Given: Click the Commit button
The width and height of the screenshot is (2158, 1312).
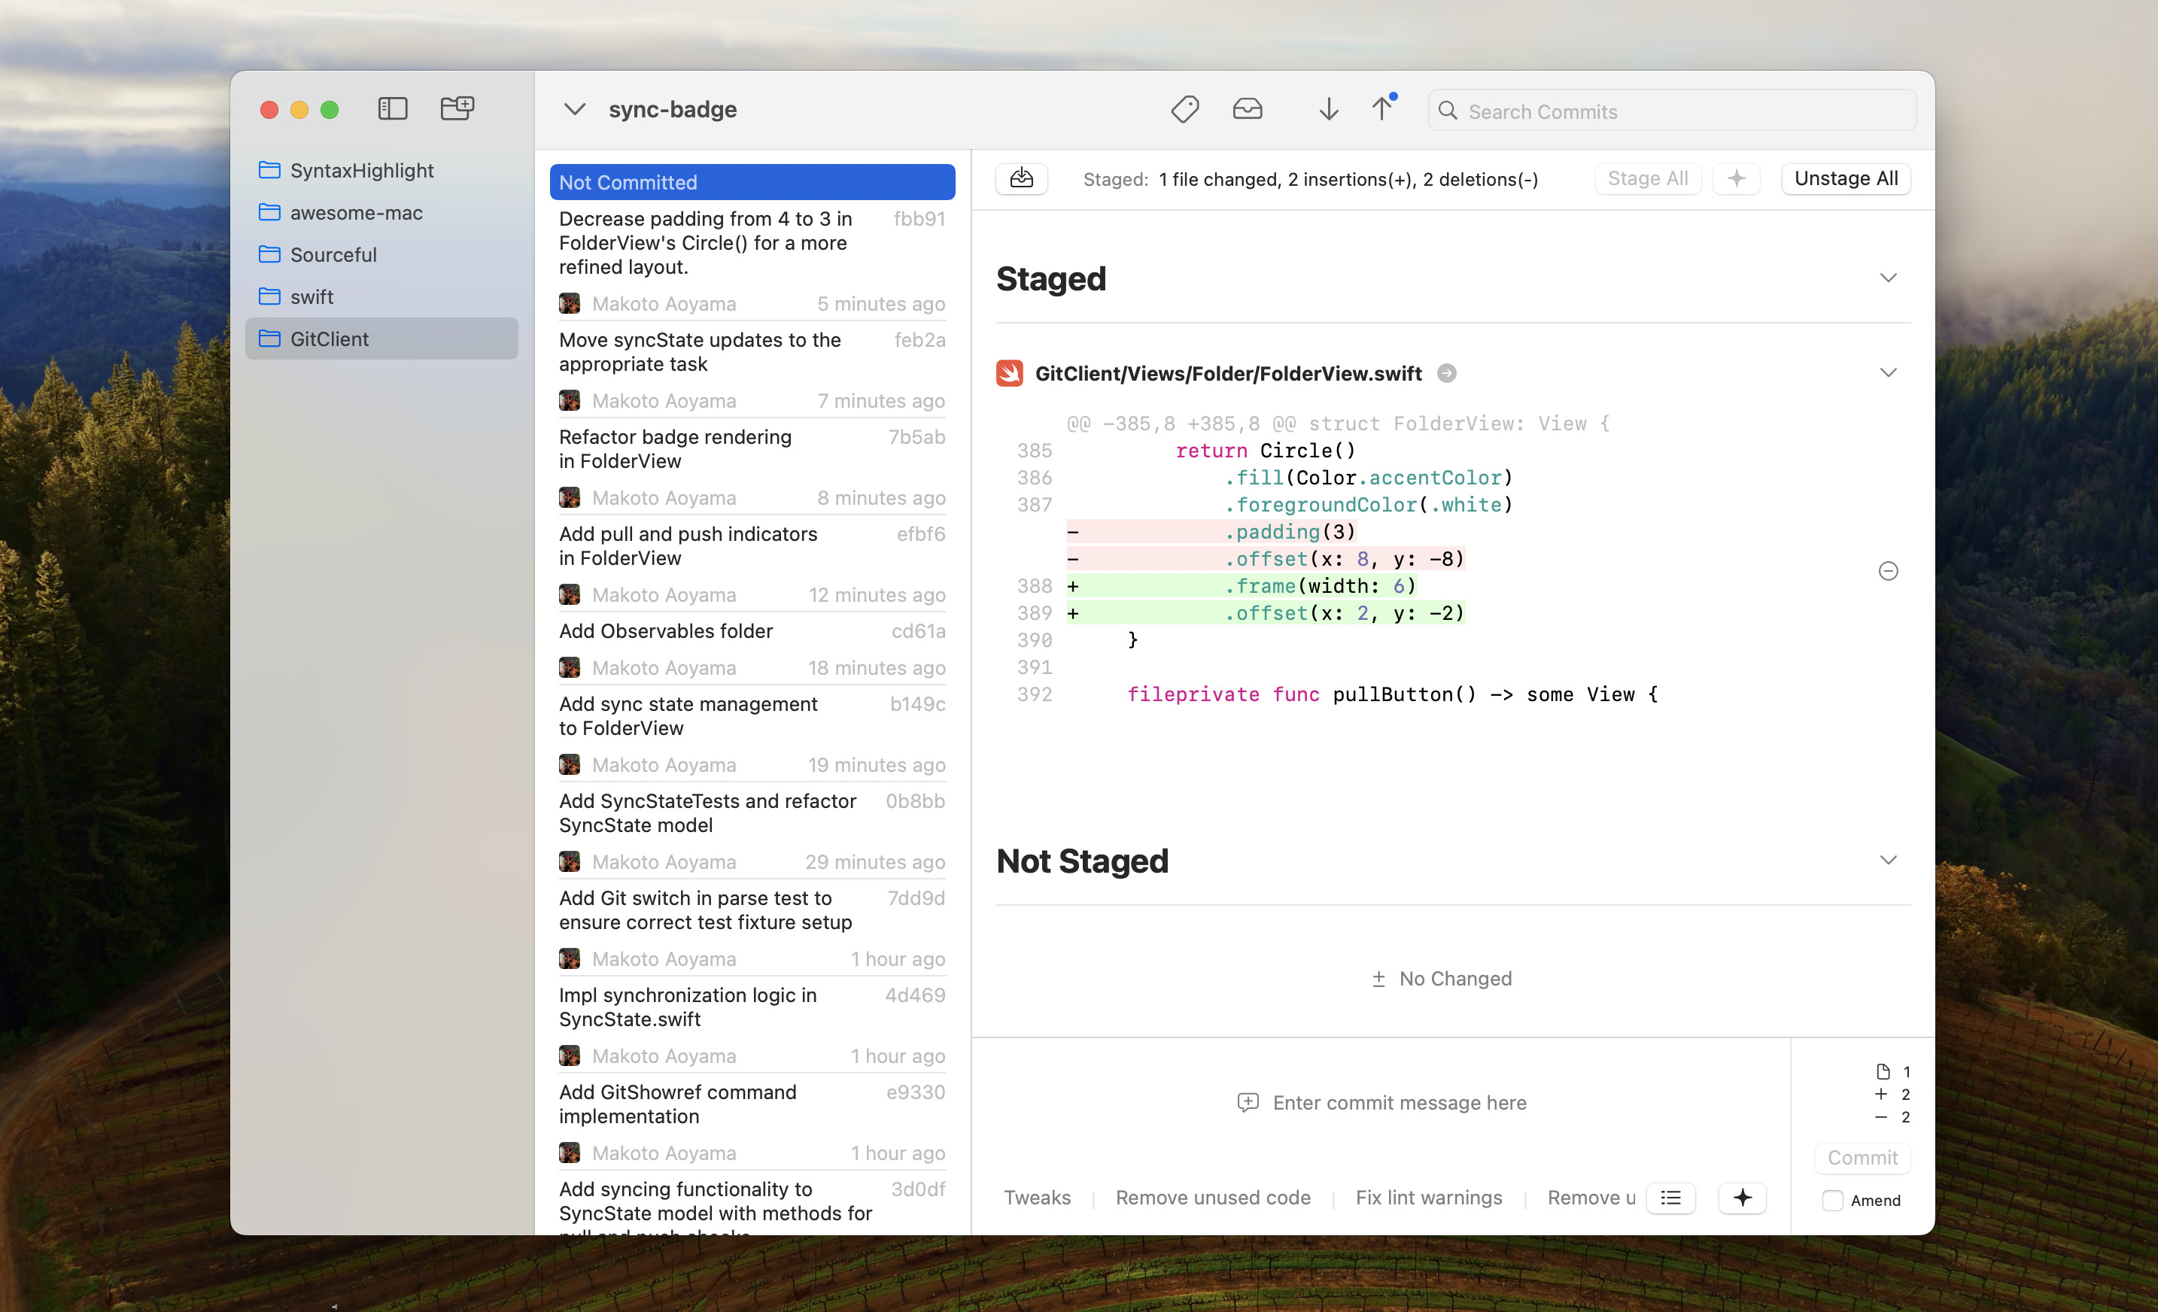Looking at the screenshot, I should tap(1862, 1158).
